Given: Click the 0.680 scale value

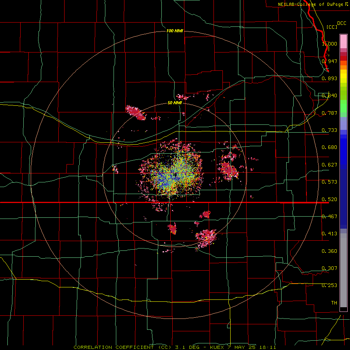Looking at the screenshot, I should [x=329, y=147].
